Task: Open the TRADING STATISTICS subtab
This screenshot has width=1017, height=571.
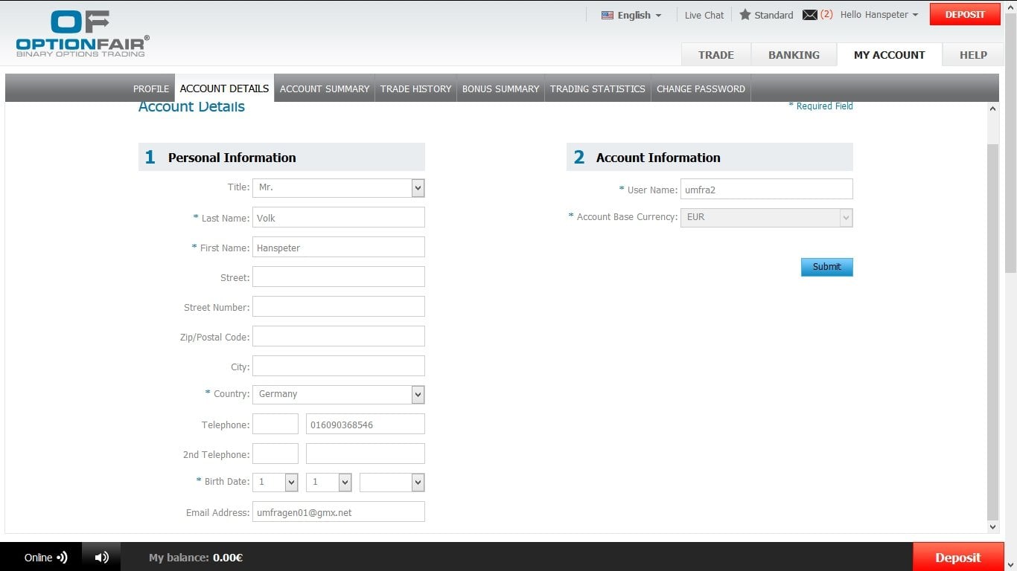Action: click(598, 88)
